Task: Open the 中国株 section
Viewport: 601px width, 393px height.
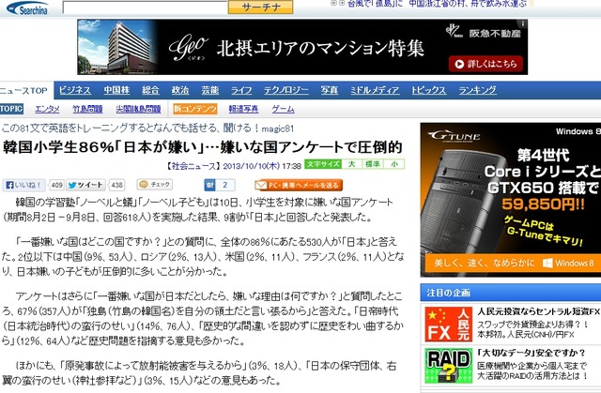Action: click(x=116, y=90)
